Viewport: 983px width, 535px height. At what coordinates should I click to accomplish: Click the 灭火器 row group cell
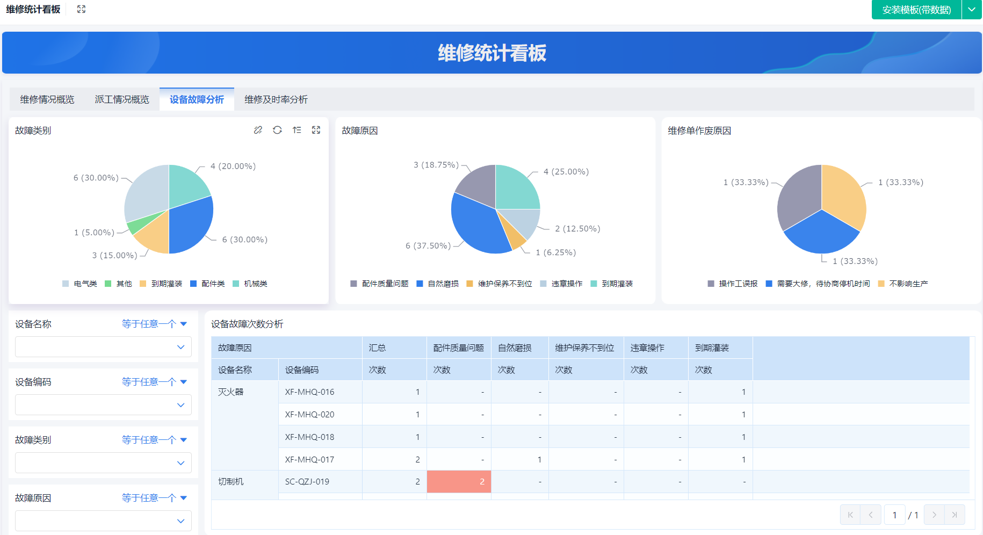tap(245, 425)
